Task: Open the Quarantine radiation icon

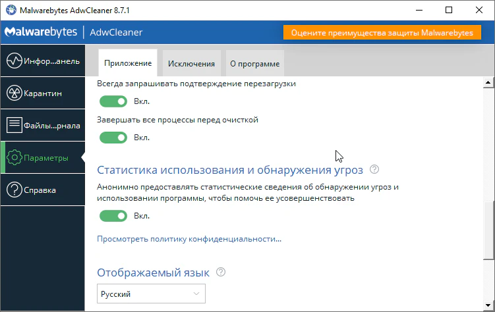Action: click(x=15, y=93)
